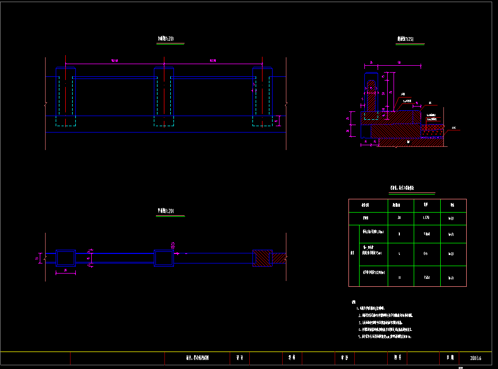
Task: Click the drawing name cell in title block
Action: 197,358
